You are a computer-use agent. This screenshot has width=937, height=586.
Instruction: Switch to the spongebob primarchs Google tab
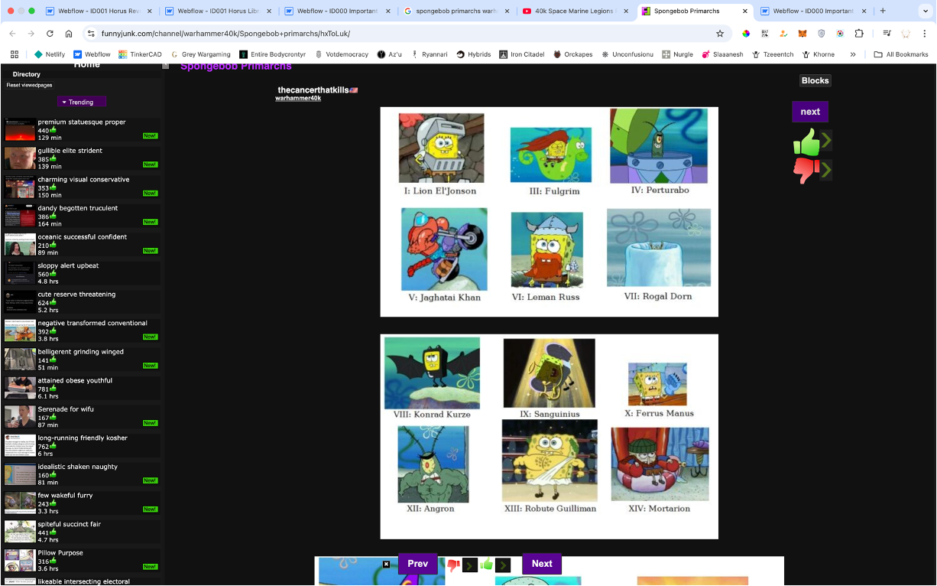[455, 11]
